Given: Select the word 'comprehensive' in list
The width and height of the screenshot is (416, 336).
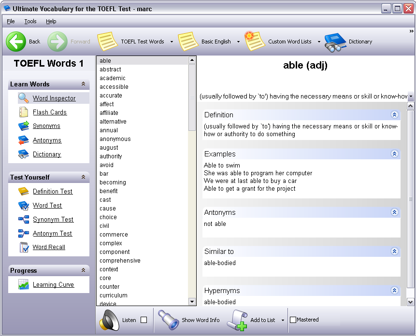Looking at the screenshot, I should click(x=120, y=261).
